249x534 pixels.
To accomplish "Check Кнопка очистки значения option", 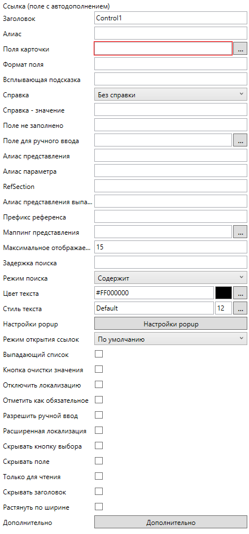I will pyautogui.click(x=98, y=369).
